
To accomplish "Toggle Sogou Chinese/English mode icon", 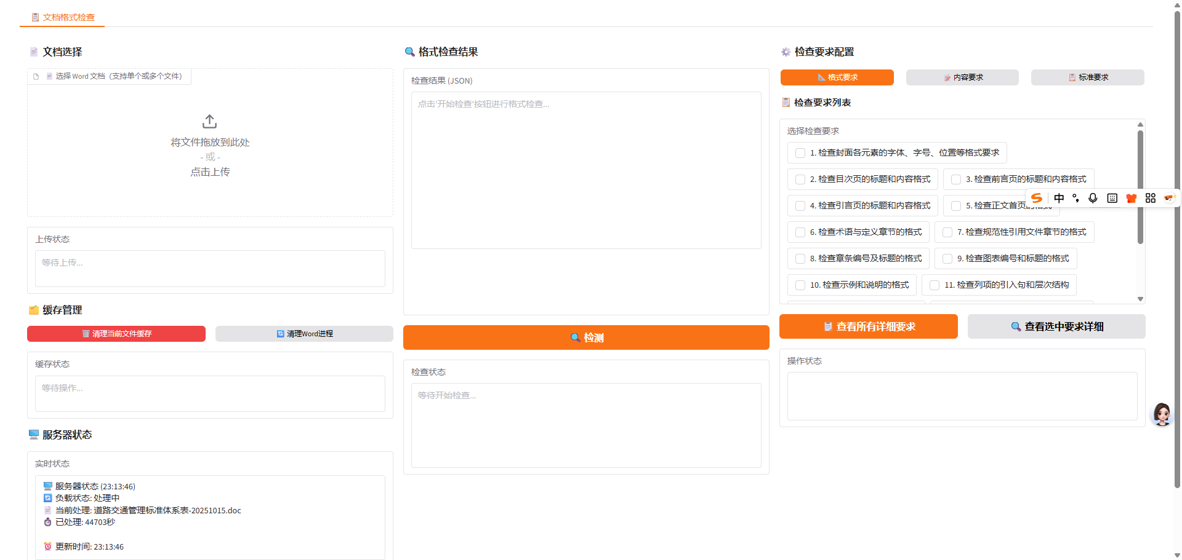I will coord(1059,198).
